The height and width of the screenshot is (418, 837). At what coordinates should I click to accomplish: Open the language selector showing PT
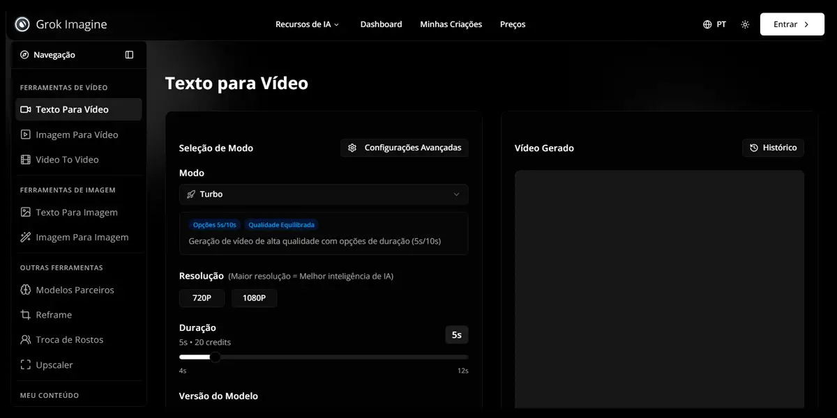point(714,24)
